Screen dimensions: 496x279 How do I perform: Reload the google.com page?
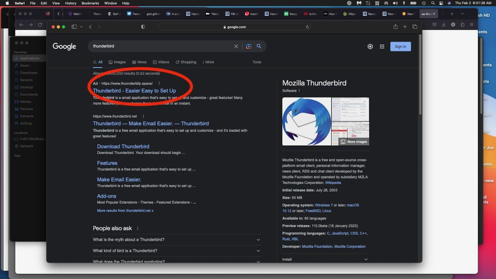pyautogui.click(x=307, y=27)
